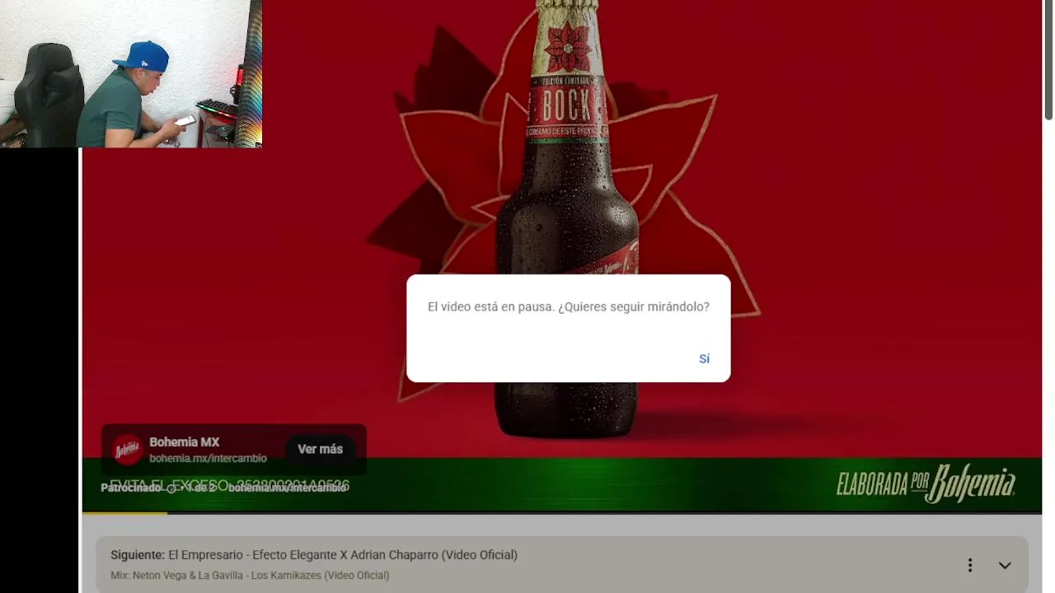The height and width of the screenshot is (593, 1055).
Task: Follow bohemia.mx/intercambio link next to 1 de 2
Action: coord(288,488)
